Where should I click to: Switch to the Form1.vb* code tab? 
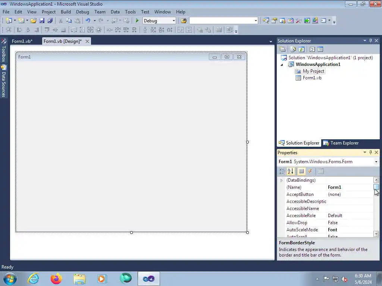pyautogui.click(x=22, y=41)
